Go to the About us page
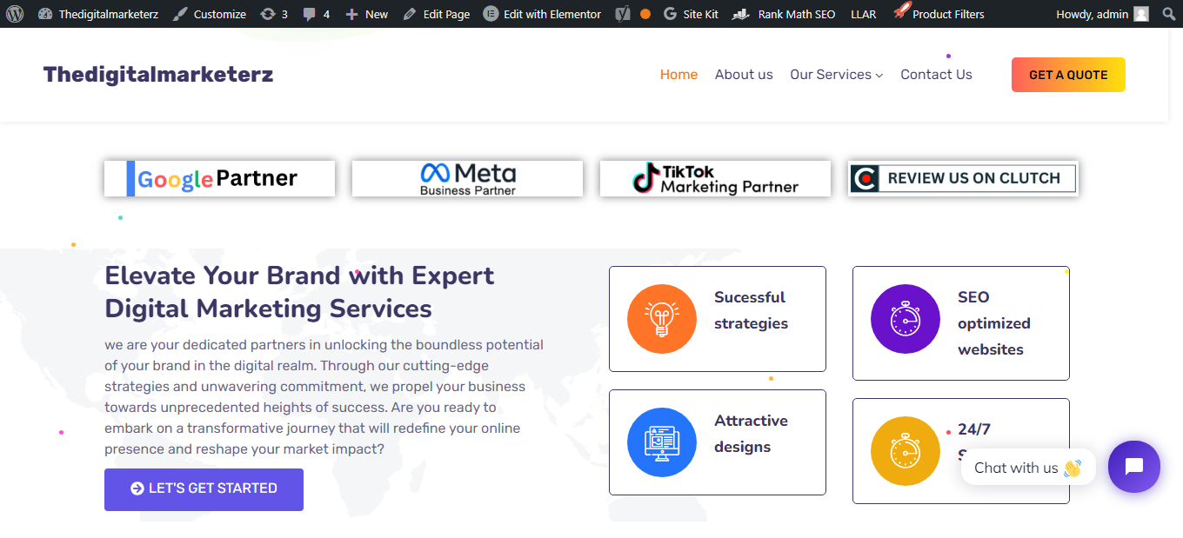The width and height of the screenshot is (1183, 538). coord(744,75)
